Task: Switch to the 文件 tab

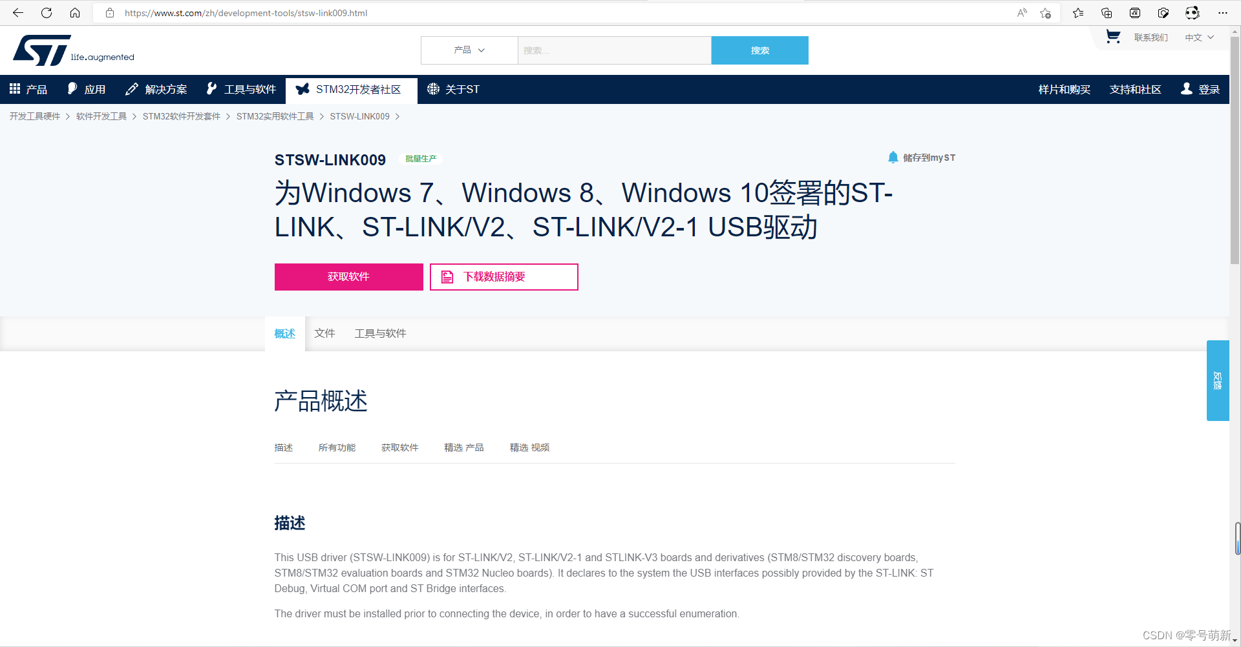Action: tap(324, 333)
